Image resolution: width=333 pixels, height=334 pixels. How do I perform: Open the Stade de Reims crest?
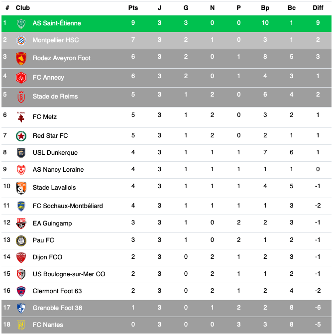21,97
